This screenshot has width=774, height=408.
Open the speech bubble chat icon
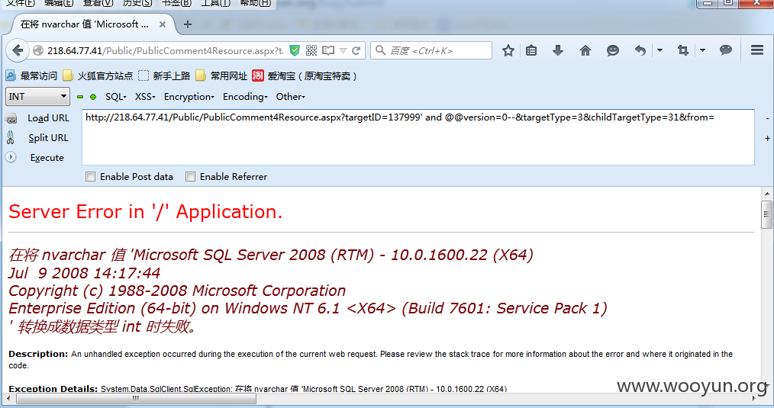pyautogui.click(x=726, y=50)
